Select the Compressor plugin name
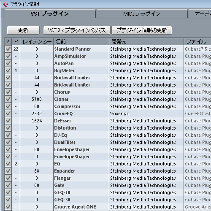 click(x=67, y=106)
